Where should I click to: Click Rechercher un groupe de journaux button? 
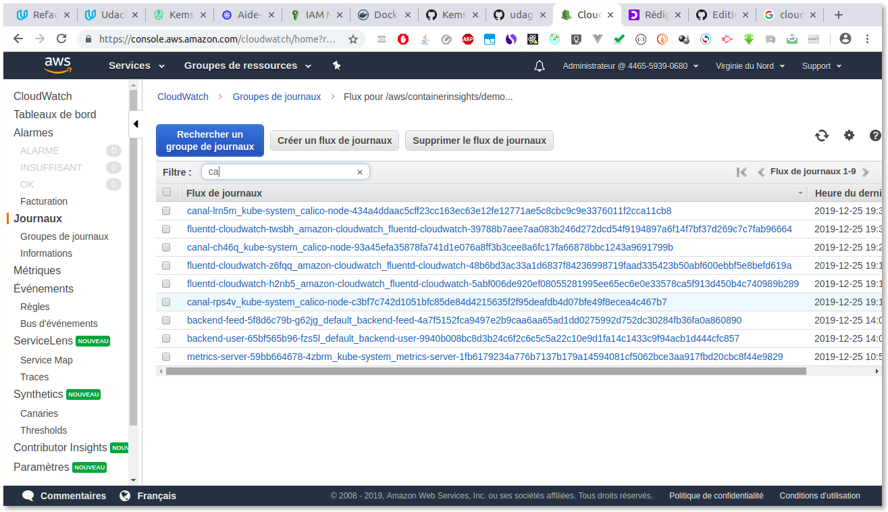(210, 140)
